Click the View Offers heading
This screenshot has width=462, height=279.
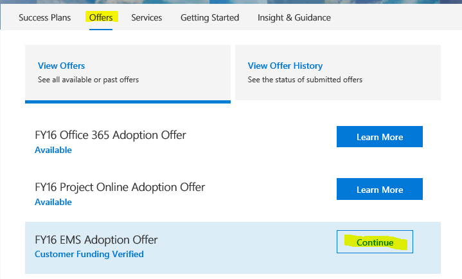[x=62, y=66]
